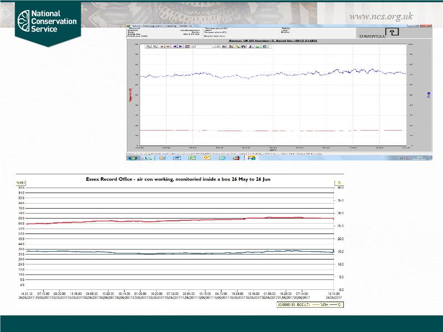The width and height of the screenshot is (443, 332).
Task: Open the www.ncs.org.uk link
Action: pos(381,16)
